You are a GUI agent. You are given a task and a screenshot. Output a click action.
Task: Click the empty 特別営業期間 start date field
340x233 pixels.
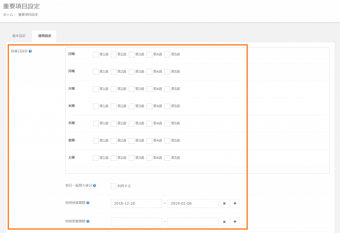click(x=136, y=222)
